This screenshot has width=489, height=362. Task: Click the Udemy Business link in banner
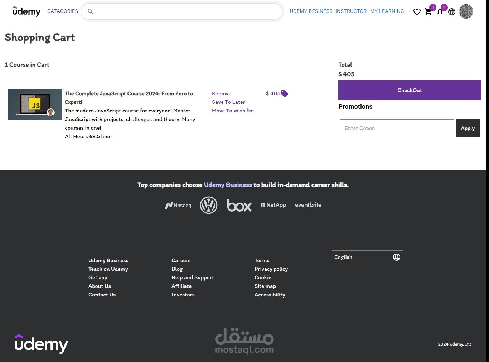click(228, 185)
